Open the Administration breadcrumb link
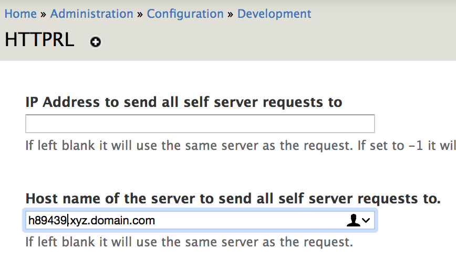This screenshot has width=456, height=260. click(91, 14)
